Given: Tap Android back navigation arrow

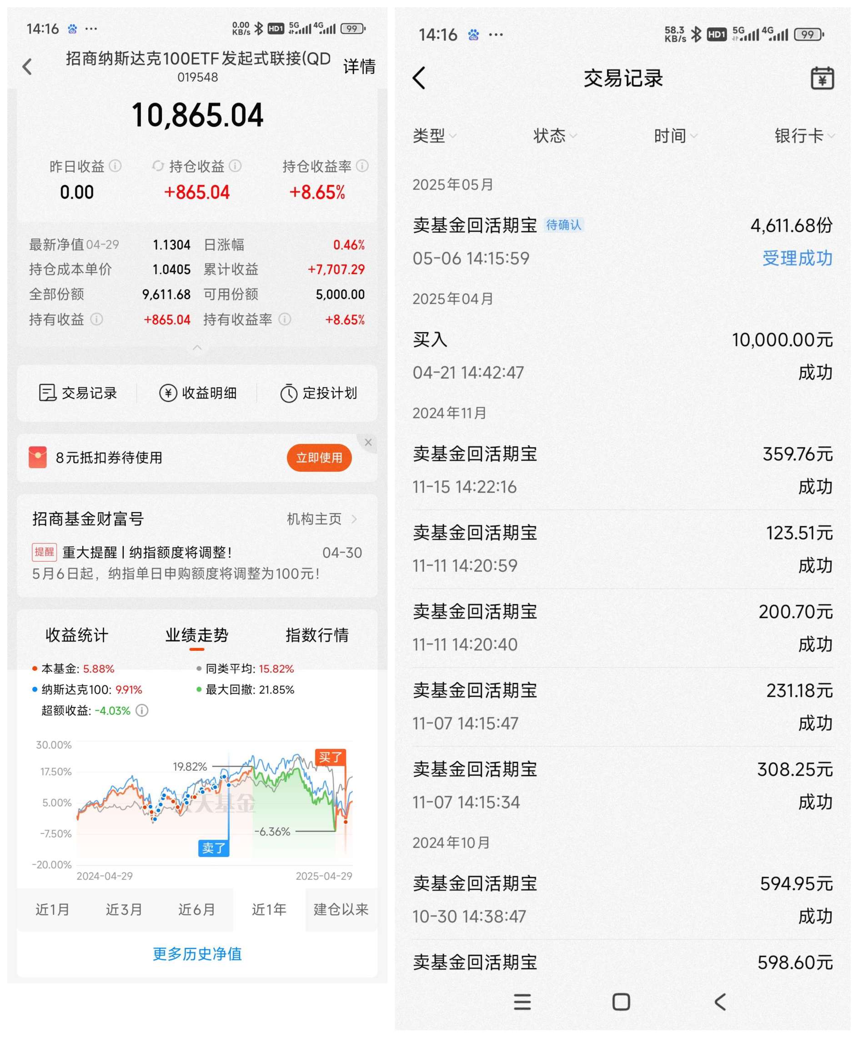Looking at the screenshot, I should coord(720,1002).
